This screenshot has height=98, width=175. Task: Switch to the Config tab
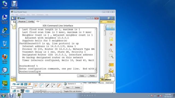tap(31, 22)
